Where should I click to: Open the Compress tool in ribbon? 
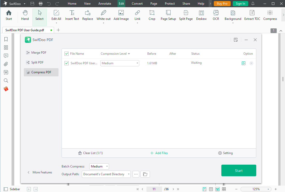pos(270,15)
